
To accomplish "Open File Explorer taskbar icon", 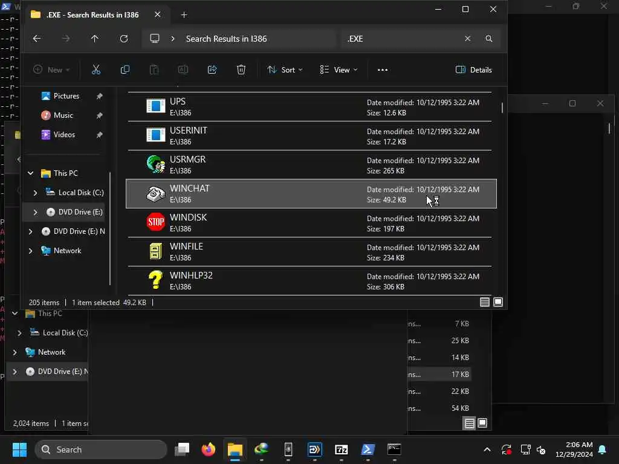I will [235, 449].
